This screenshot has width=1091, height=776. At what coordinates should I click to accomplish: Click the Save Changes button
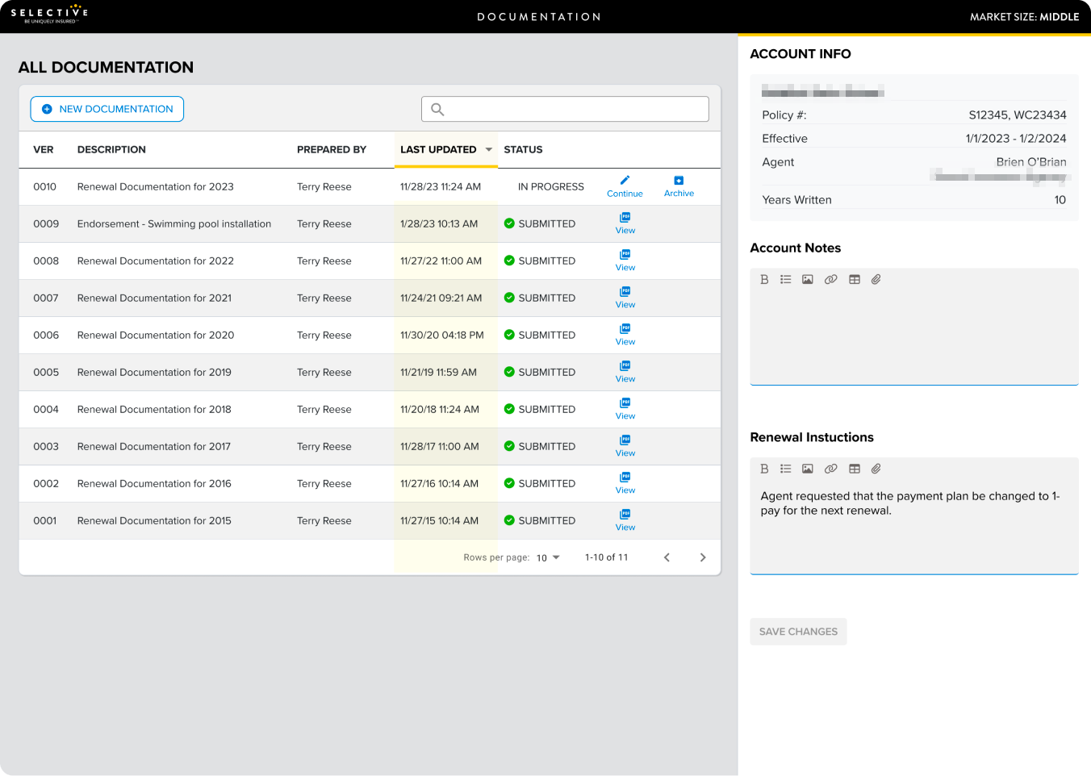click(798, 632)
